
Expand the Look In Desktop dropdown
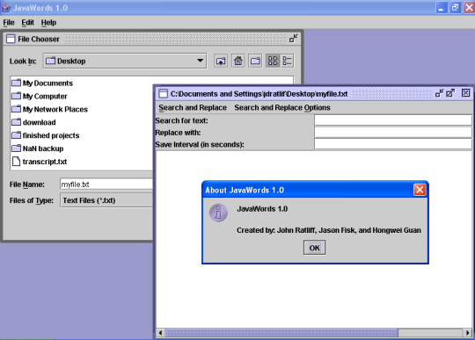click(x=125, y=61)
